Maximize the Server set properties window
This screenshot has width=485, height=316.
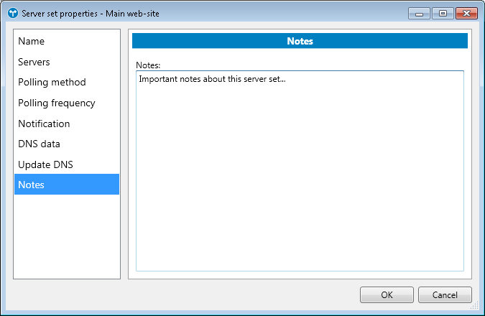[441, 13]
